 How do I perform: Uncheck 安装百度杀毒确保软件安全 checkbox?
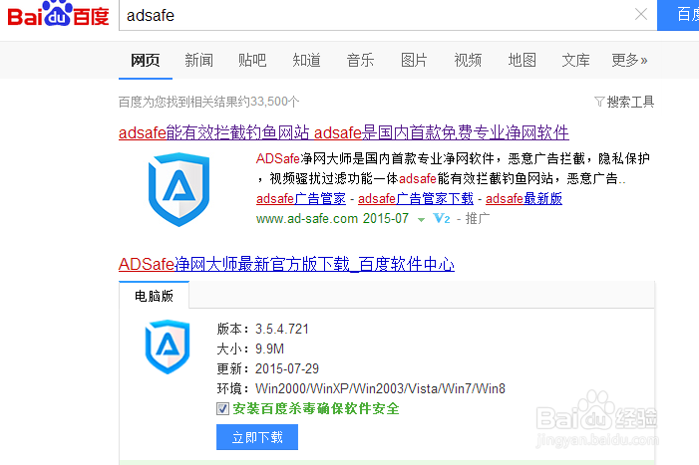point(222,408)
